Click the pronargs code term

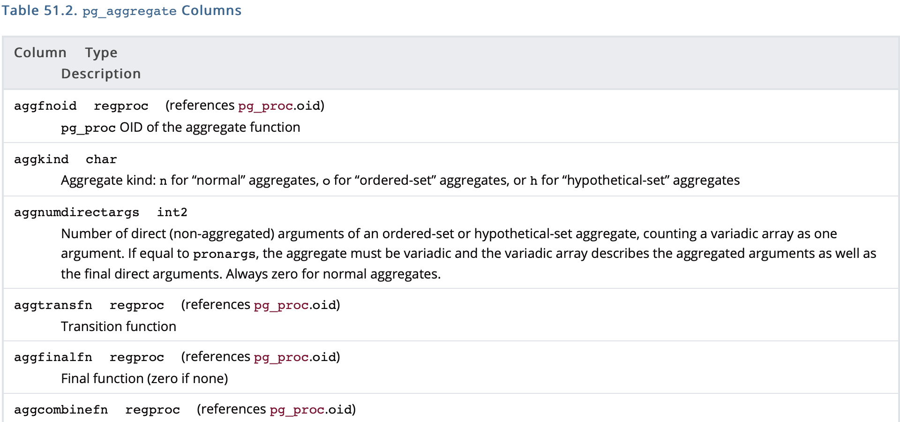[x=224, y=254]
